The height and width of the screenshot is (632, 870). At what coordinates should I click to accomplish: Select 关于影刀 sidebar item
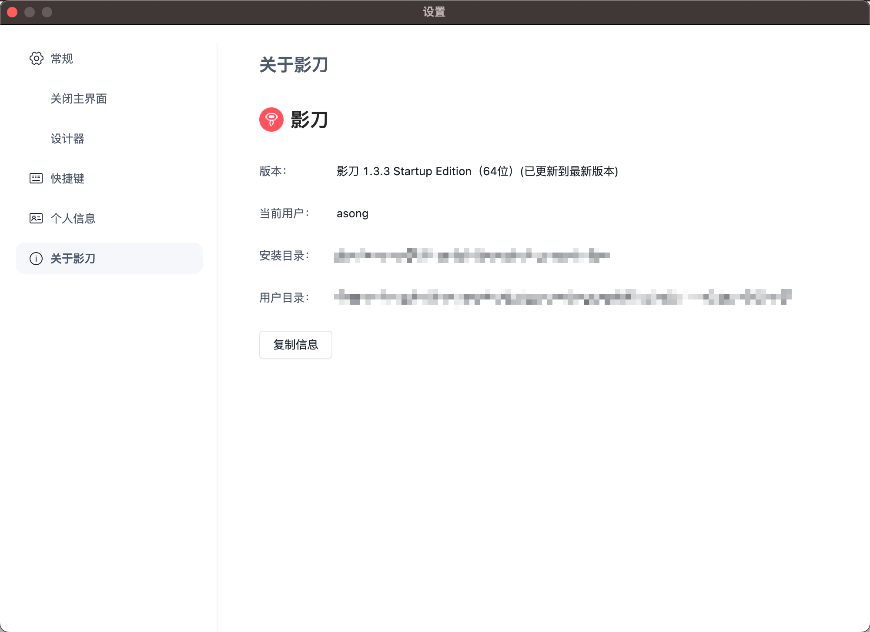pos(73,259)
